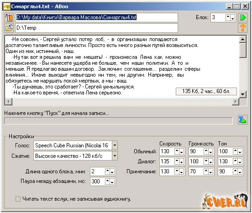Click the Диалог speed value 135 field
The image size is (252, 213).
coord(167,161)
